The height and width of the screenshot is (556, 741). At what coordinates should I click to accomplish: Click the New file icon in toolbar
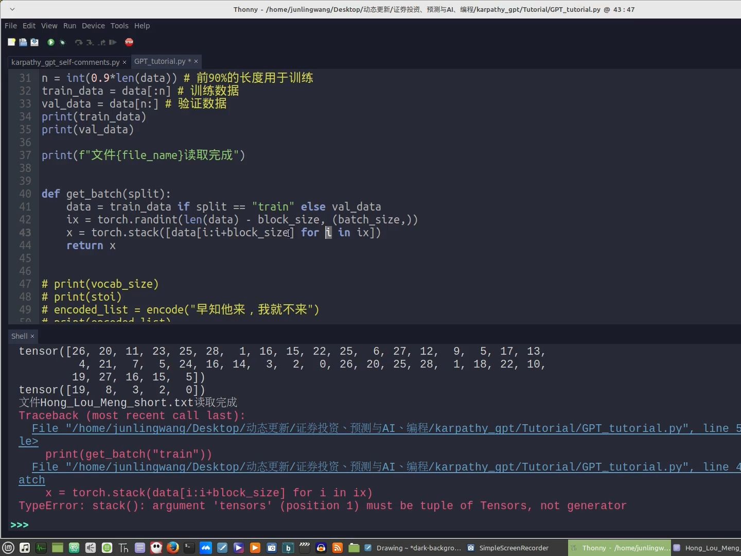[x=11, y=42]
